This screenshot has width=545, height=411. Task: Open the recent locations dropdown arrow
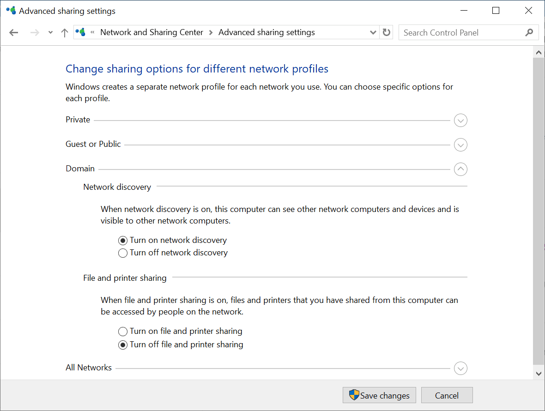tap(50, 33)
